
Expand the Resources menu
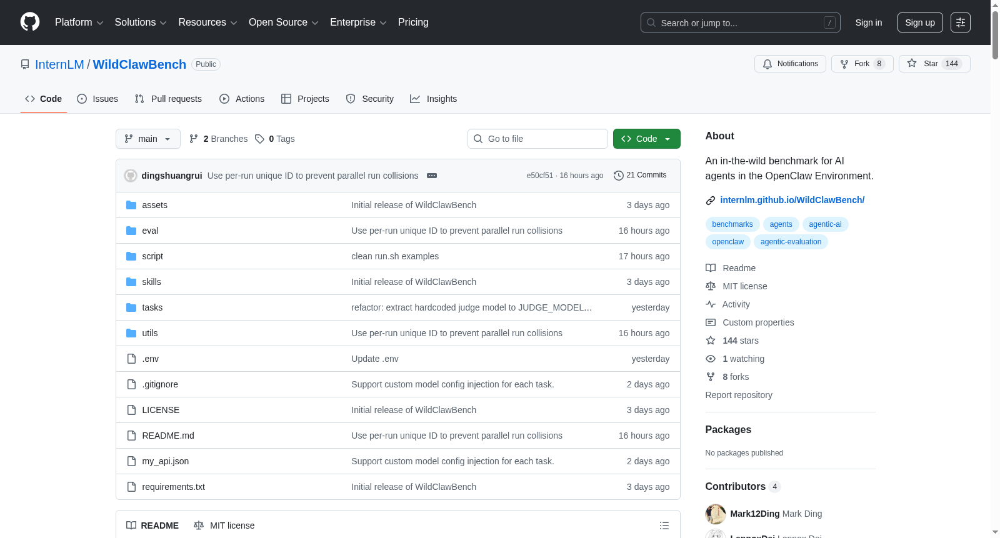click(207, 22)
